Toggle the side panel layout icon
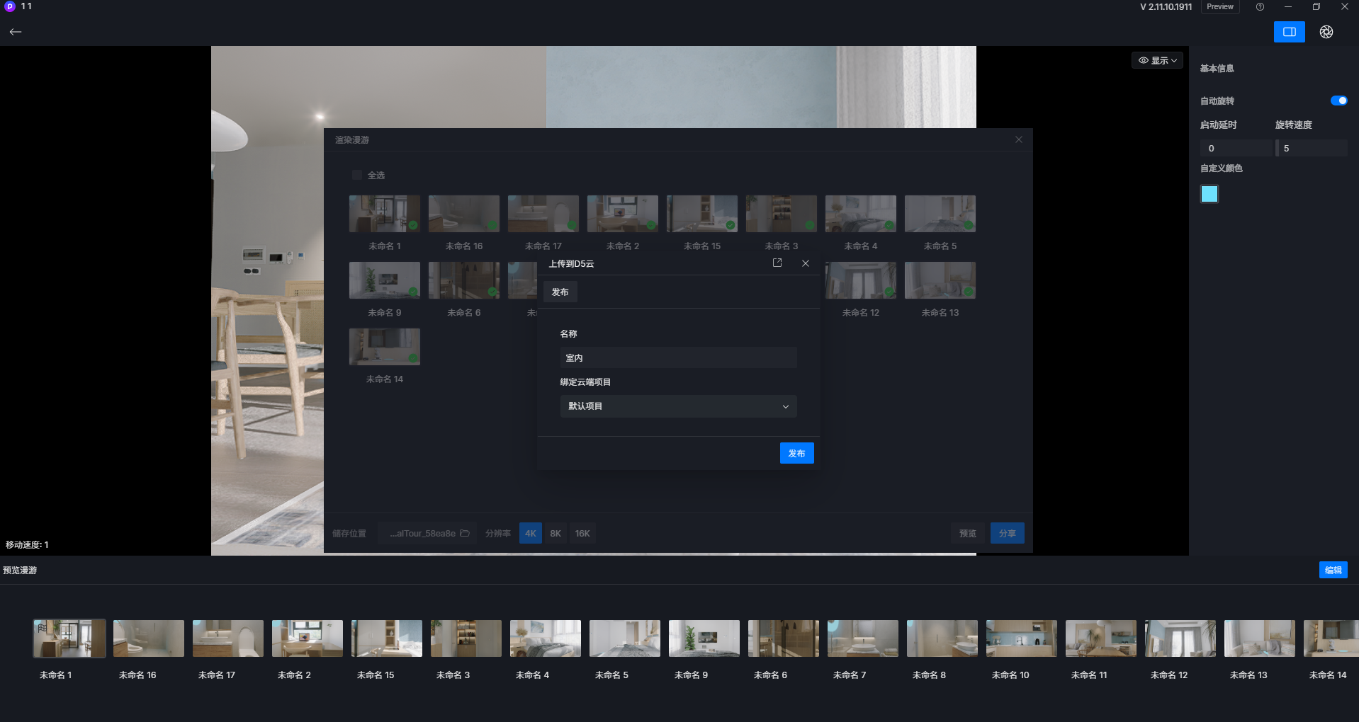The height and width of the screenshot is (722, 1359). point(1289,32)
